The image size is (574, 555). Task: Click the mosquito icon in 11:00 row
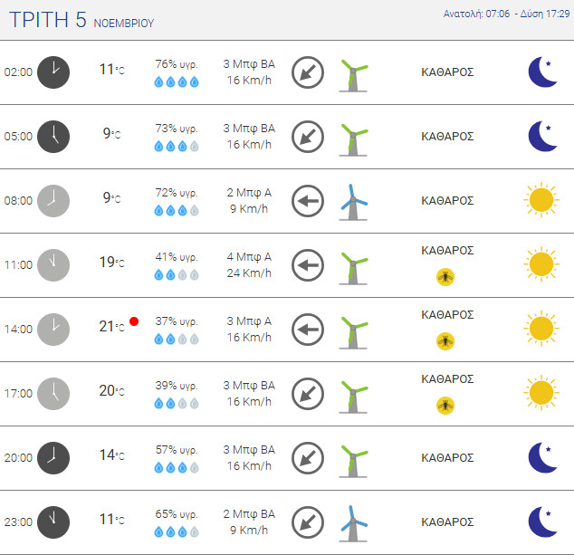pos(445,277)
